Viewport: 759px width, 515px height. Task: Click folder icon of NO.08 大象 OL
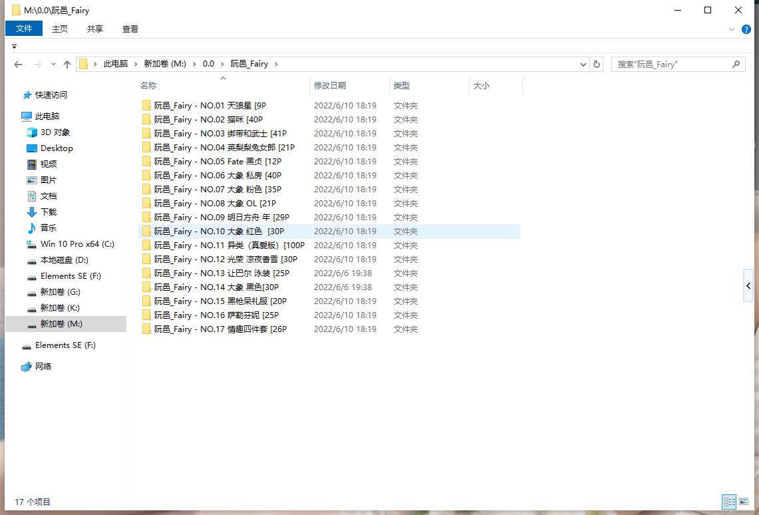pyautogui.click(x=146, y=204)
